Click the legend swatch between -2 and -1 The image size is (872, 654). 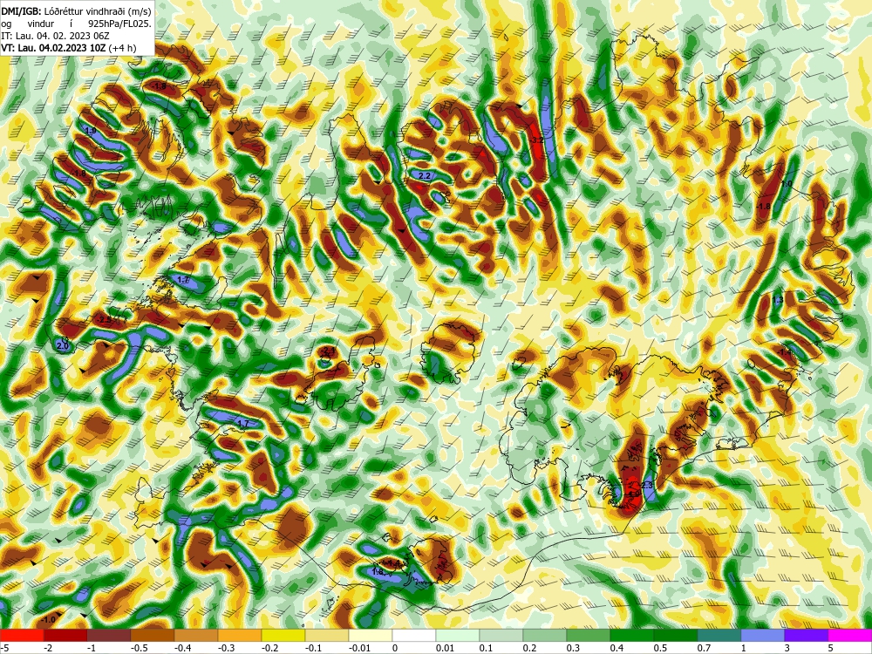[65, 635]
